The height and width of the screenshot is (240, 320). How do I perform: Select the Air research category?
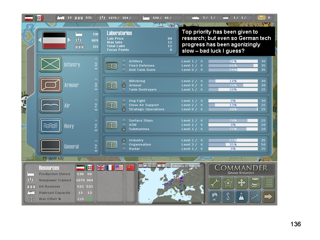pyautogui.click(x=50, y=106)
